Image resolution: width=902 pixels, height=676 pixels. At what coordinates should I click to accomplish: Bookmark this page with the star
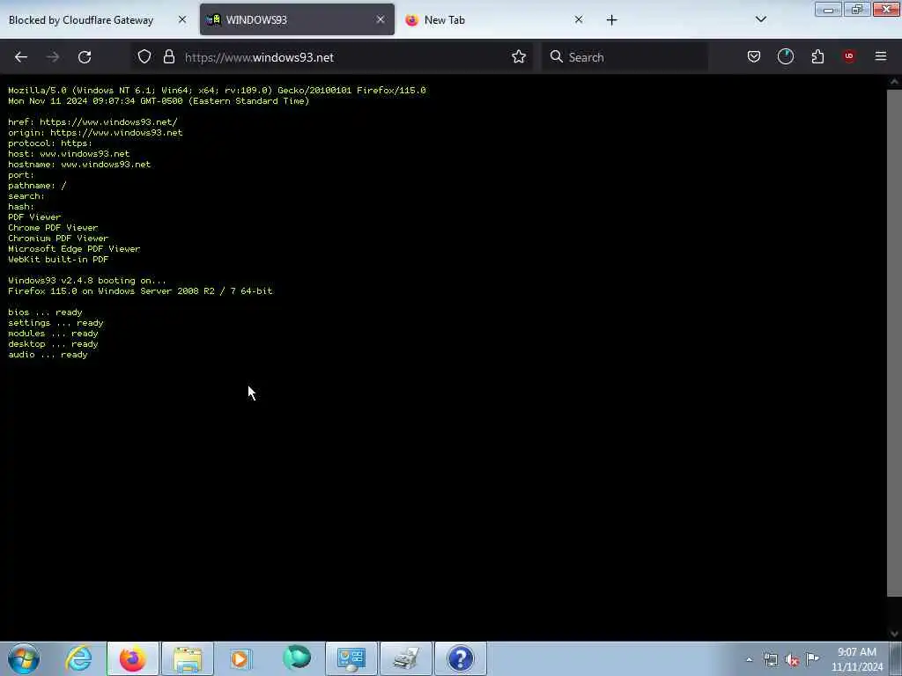518,57
